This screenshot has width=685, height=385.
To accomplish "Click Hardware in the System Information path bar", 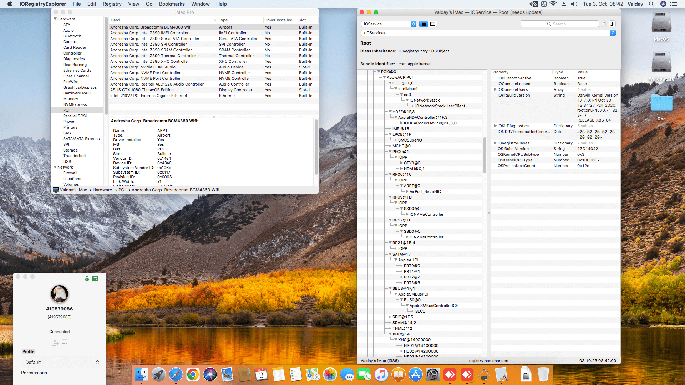I will pyautogui.click(x=102, y=190).
